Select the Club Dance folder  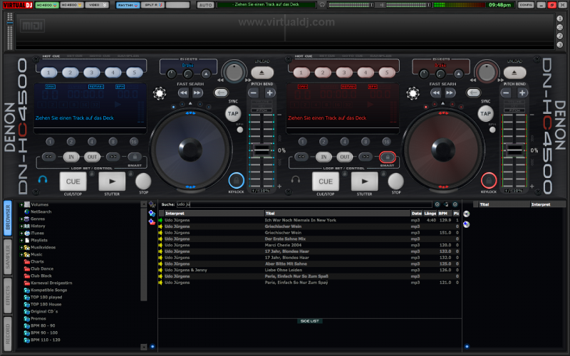click(x=42, y=269)
